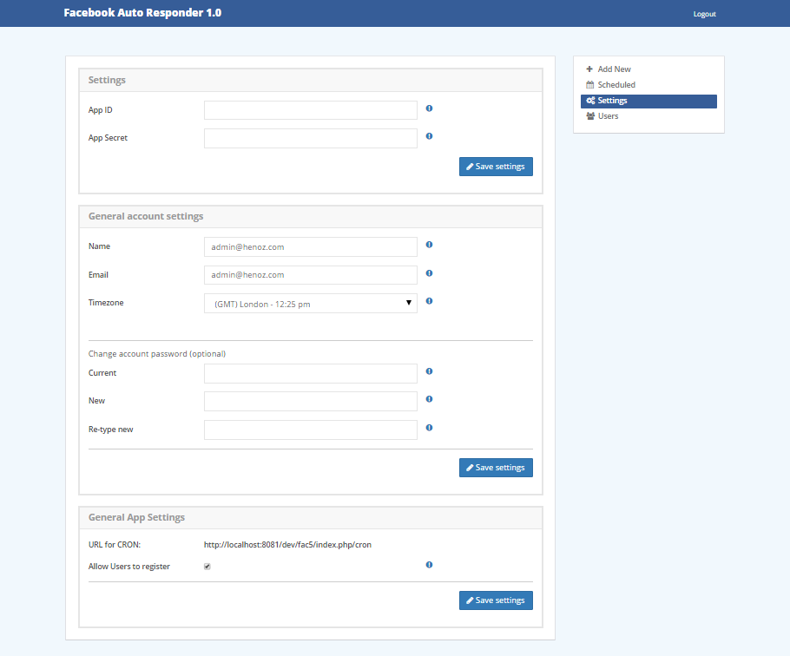Click the info icon beside Current password

click(429, 371)
